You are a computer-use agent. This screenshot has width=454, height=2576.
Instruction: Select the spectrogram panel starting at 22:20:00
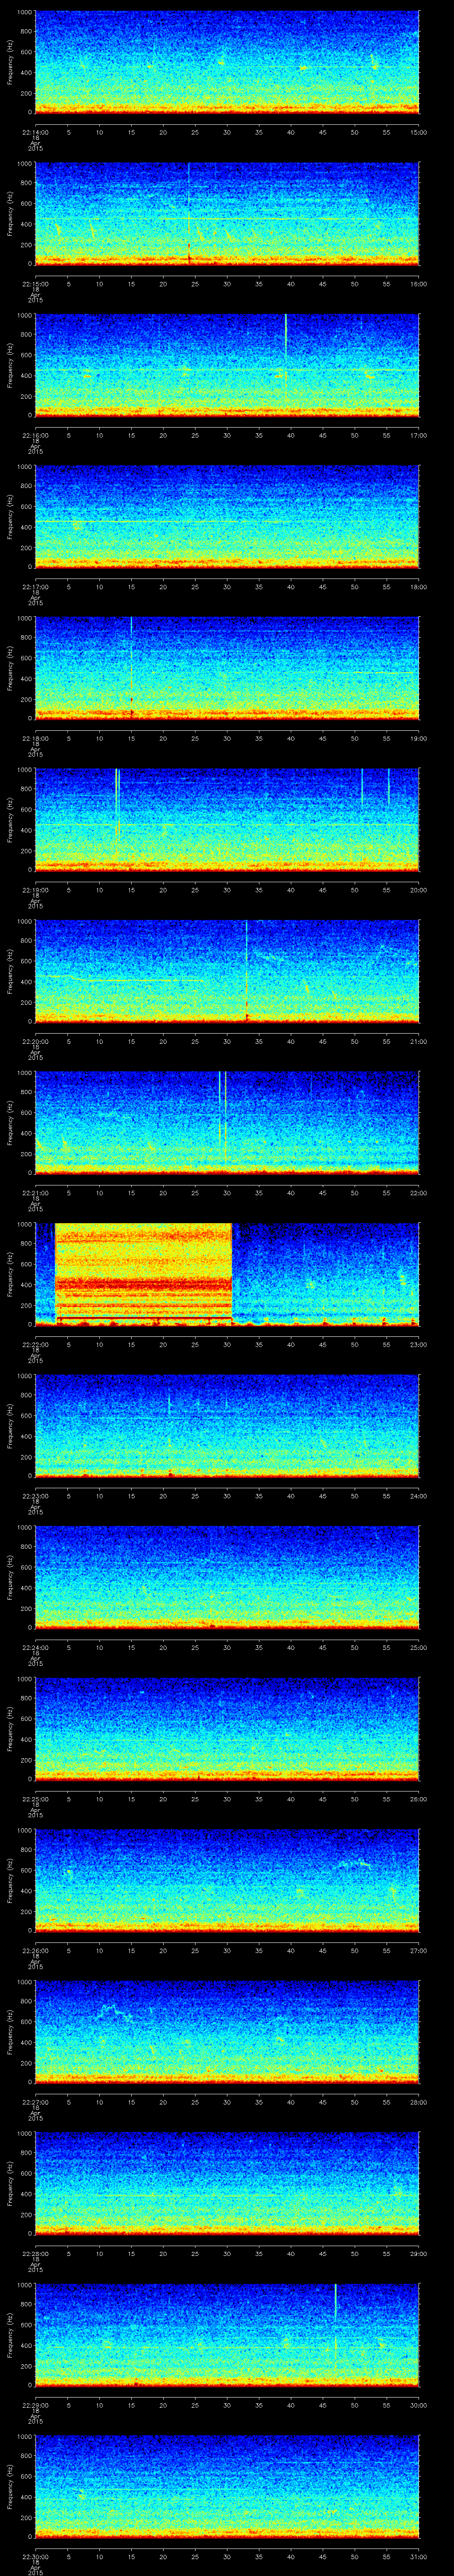pos(227,970)
